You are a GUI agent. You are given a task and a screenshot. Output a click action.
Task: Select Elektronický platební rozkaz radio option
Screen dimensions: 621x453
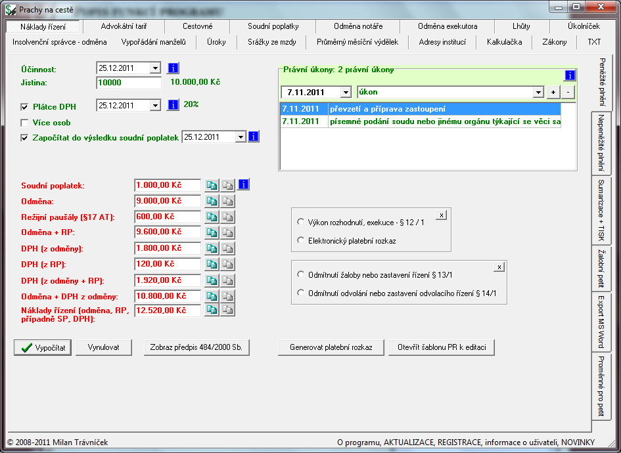click(x=300, y=240)
